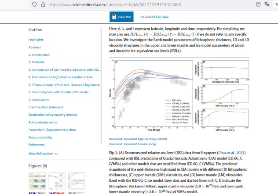Click panel C UM viscosity plot

click(x=226, y=93)
